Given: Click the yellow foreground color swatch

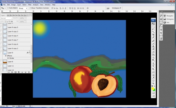Looking at the screenshot, I should click(x=153, y=89).
